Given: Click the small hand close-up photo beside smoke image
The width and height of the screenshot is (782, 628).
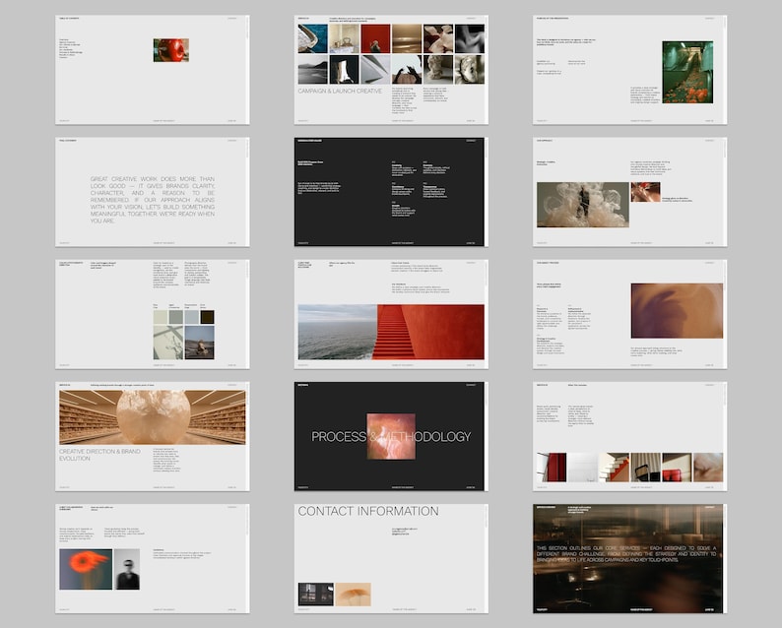Looking at the screenshot, I should pyautogui.click(x=645, y=192).
